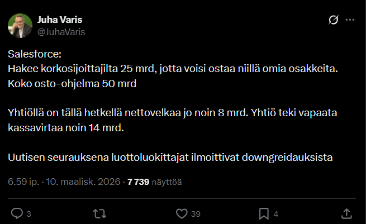Open the three-dot more options menu
366x224 pixels.
tap(350, 20)
